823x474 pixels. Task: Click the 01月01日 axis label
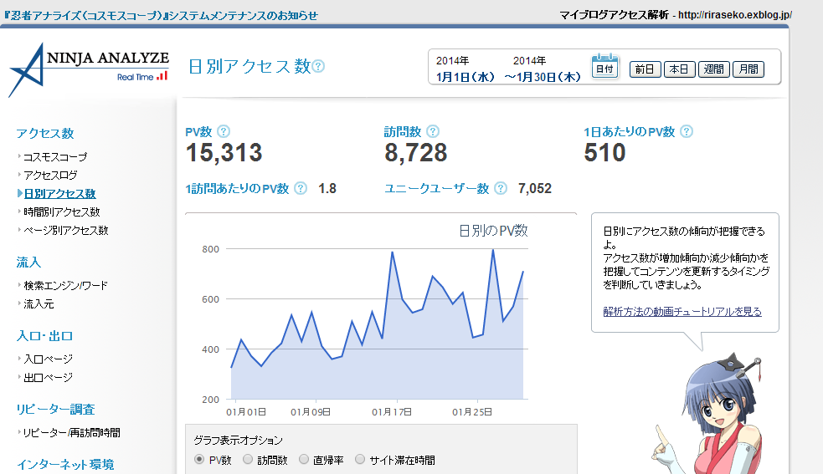click(246, 412)
